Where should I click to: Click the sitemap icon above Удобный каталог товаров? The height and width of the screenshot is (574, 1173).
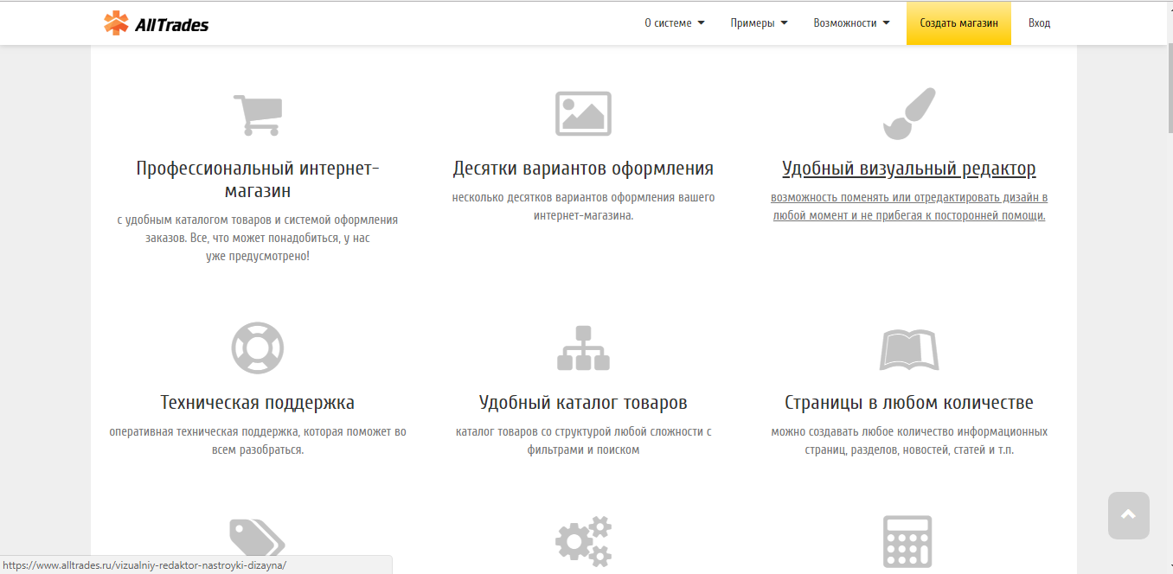point(584,348)
